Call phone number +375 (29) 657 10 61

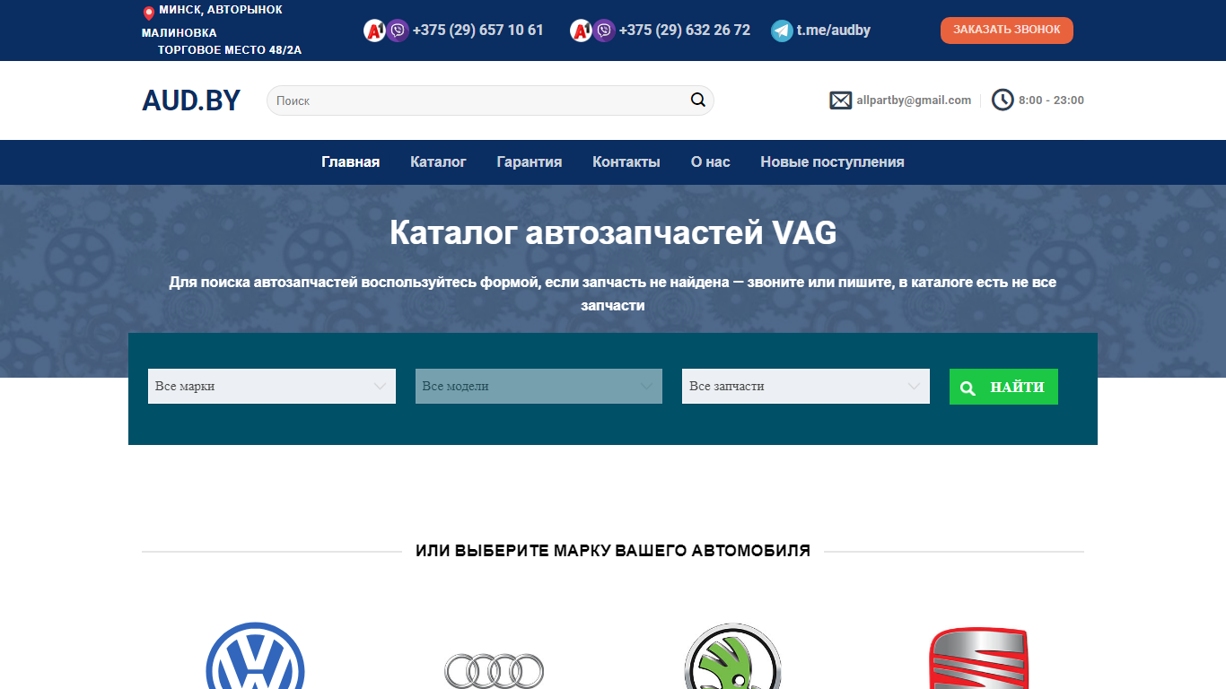pyautogui.click(x=478, y=31)
